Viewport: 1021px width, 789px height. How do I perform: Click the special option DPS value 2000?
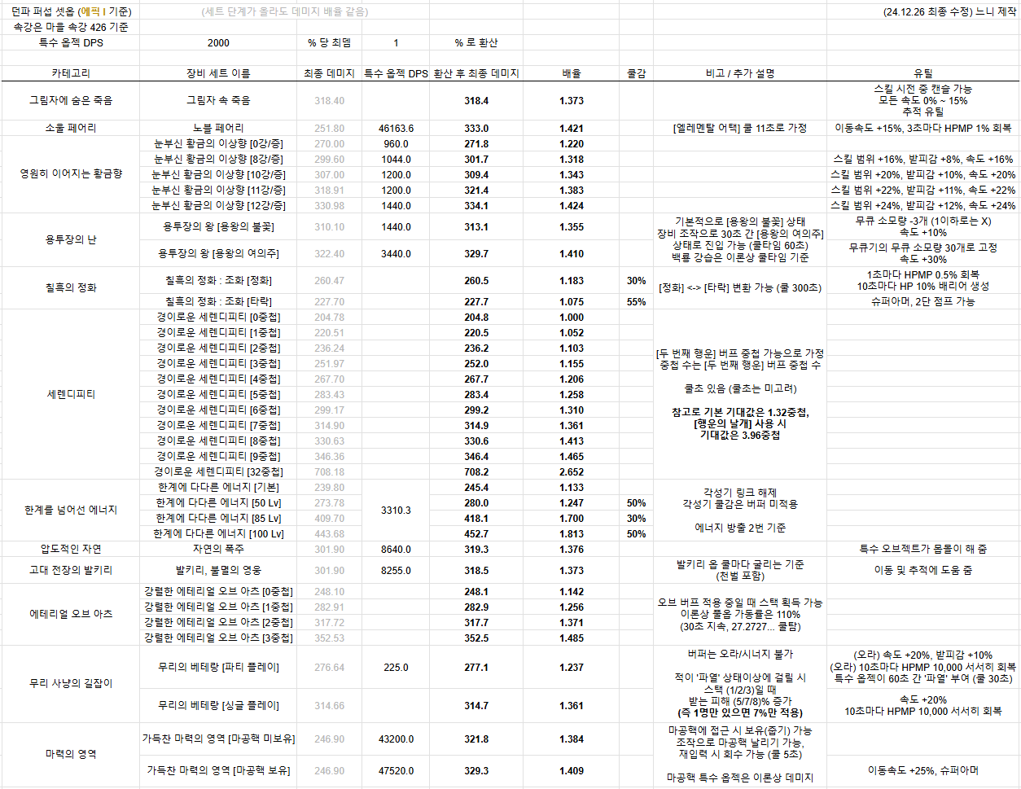(x=218, y=42)
